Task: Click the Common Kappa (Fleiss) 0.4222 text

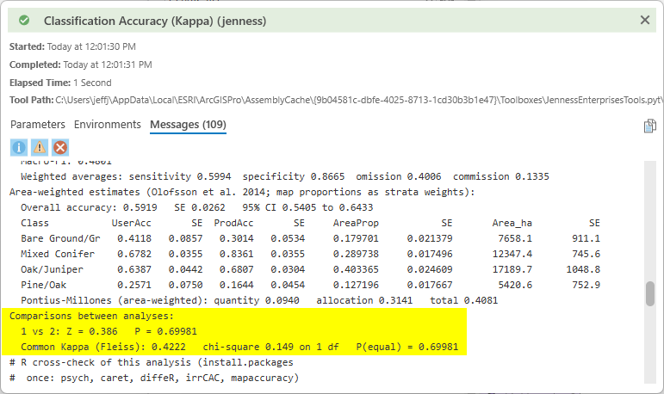Action: tap(103, 347)
